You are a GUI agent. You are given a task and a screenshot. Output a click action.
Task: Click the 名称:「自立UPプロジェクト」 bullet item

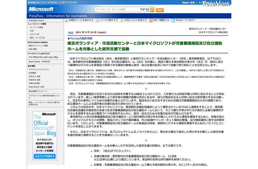[x=112, y=151]
